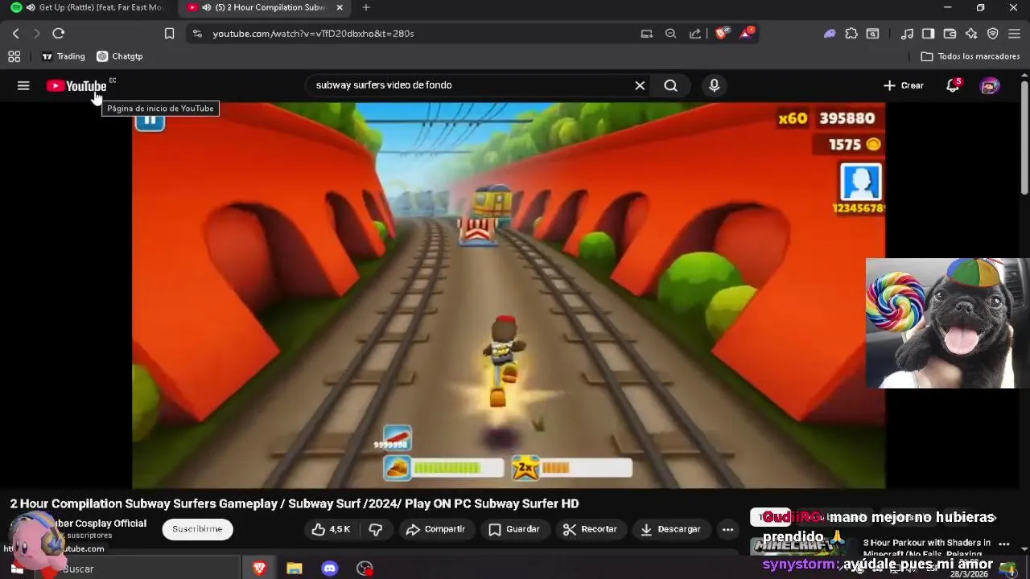The image size is (1030, 579).
Task: Select the 2 Hour Compilation Subway tab
Action: (x=266, y=8)
